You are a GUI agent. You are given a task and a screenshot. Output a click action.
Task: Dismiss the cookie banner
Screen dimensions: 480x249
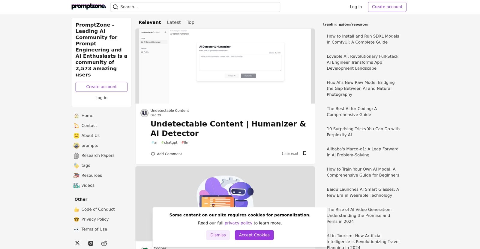218,235
